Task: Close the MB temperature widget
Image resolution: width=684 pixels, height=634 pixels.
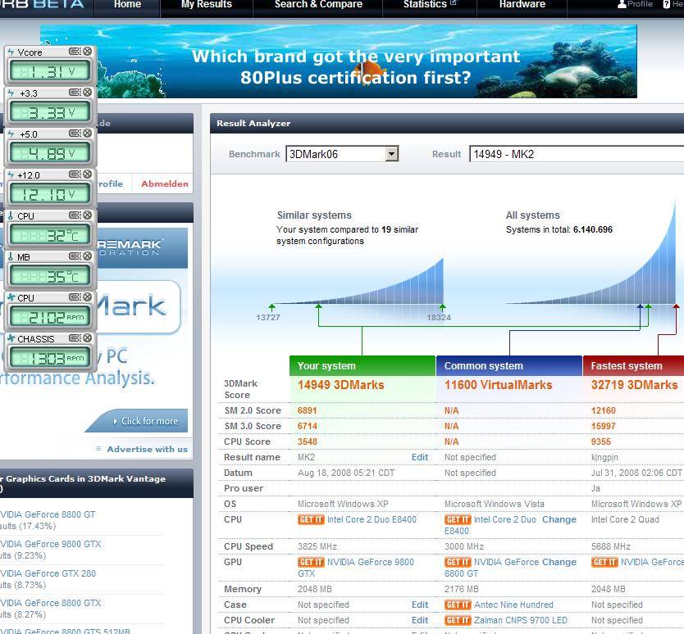Action: coord(88,256)
